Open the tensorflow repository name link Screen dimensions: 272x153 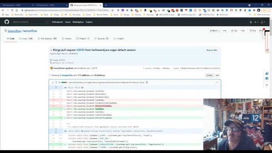pos(30,31)
